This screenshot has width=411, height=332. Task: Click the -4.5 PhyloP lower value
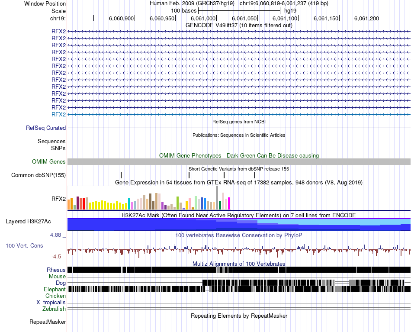coord(56,257)
